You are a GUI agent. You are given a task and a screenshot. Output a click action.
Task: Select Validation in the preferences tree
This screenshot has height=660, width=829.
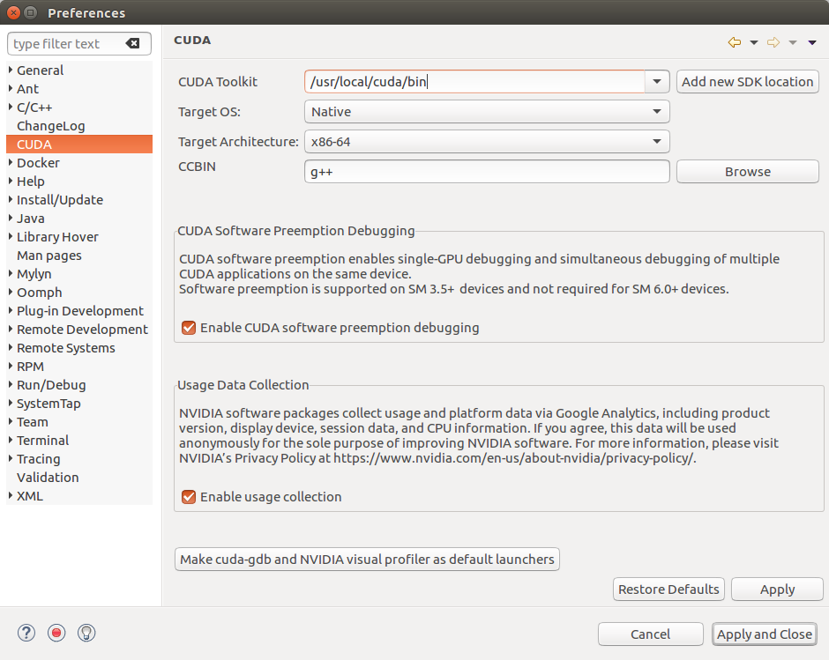coord(48,478)
